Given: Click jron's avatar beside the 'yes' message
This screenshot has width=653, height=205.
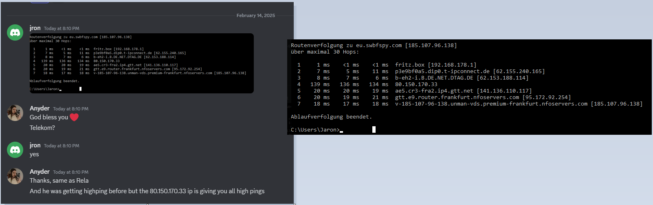Looking at the screenshot, I should (x=15, y=150).
